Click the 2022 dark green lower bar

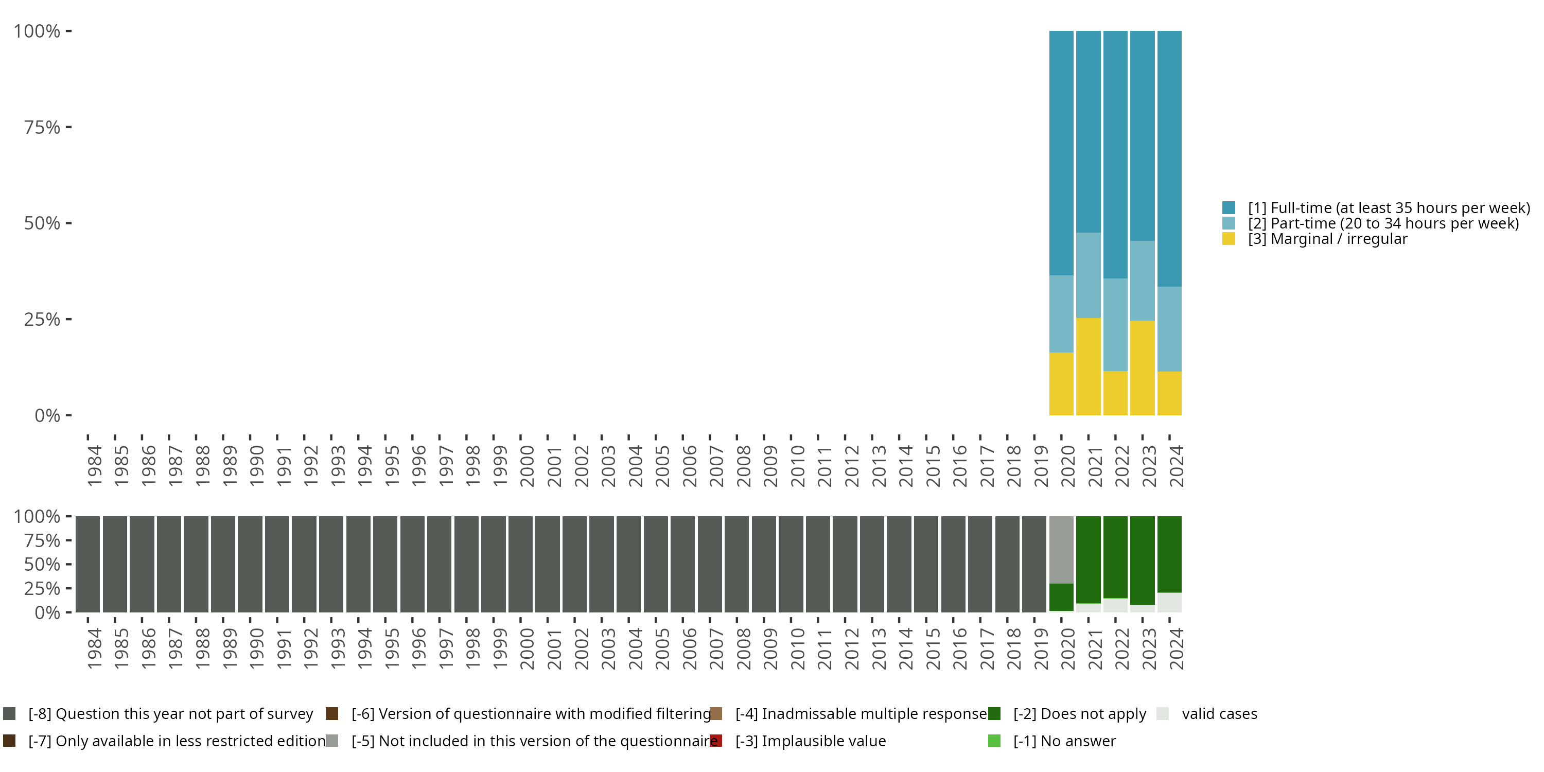coord(1115,557)
